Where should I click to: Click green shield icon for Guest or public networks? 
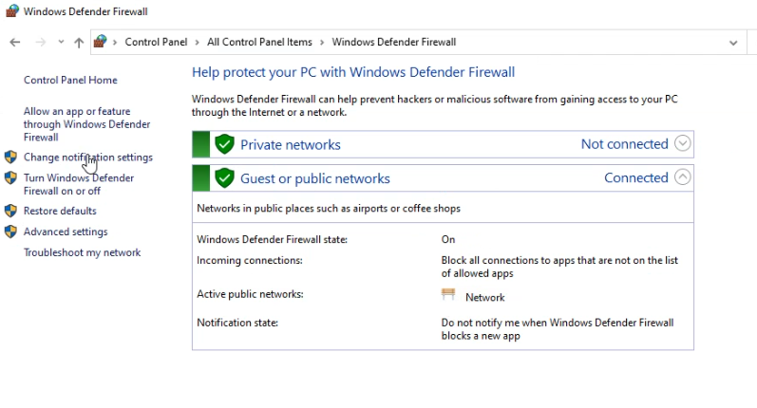pyautogui.click(x=224, y=178)
